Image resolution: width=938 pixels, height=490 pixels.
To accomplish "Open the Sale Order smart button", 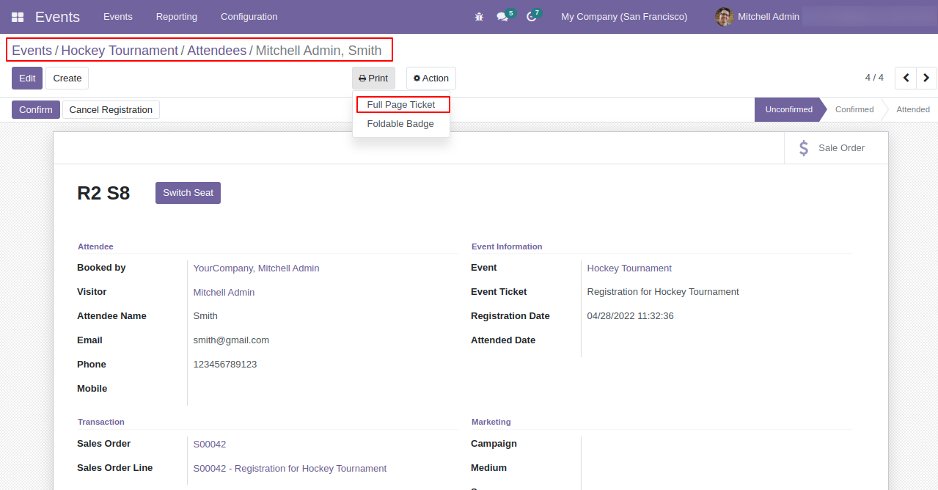I will 836,148.
